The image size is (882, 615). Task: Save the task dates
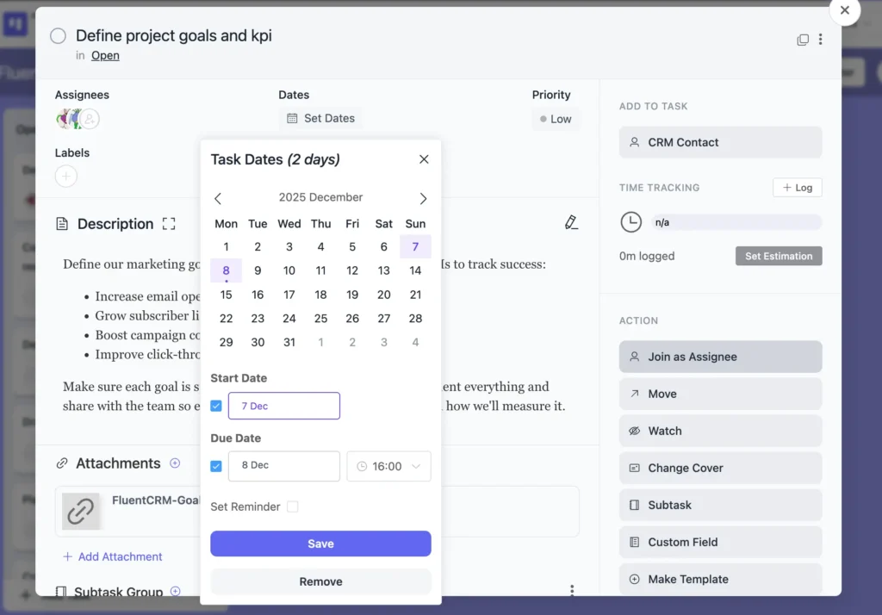320,544
